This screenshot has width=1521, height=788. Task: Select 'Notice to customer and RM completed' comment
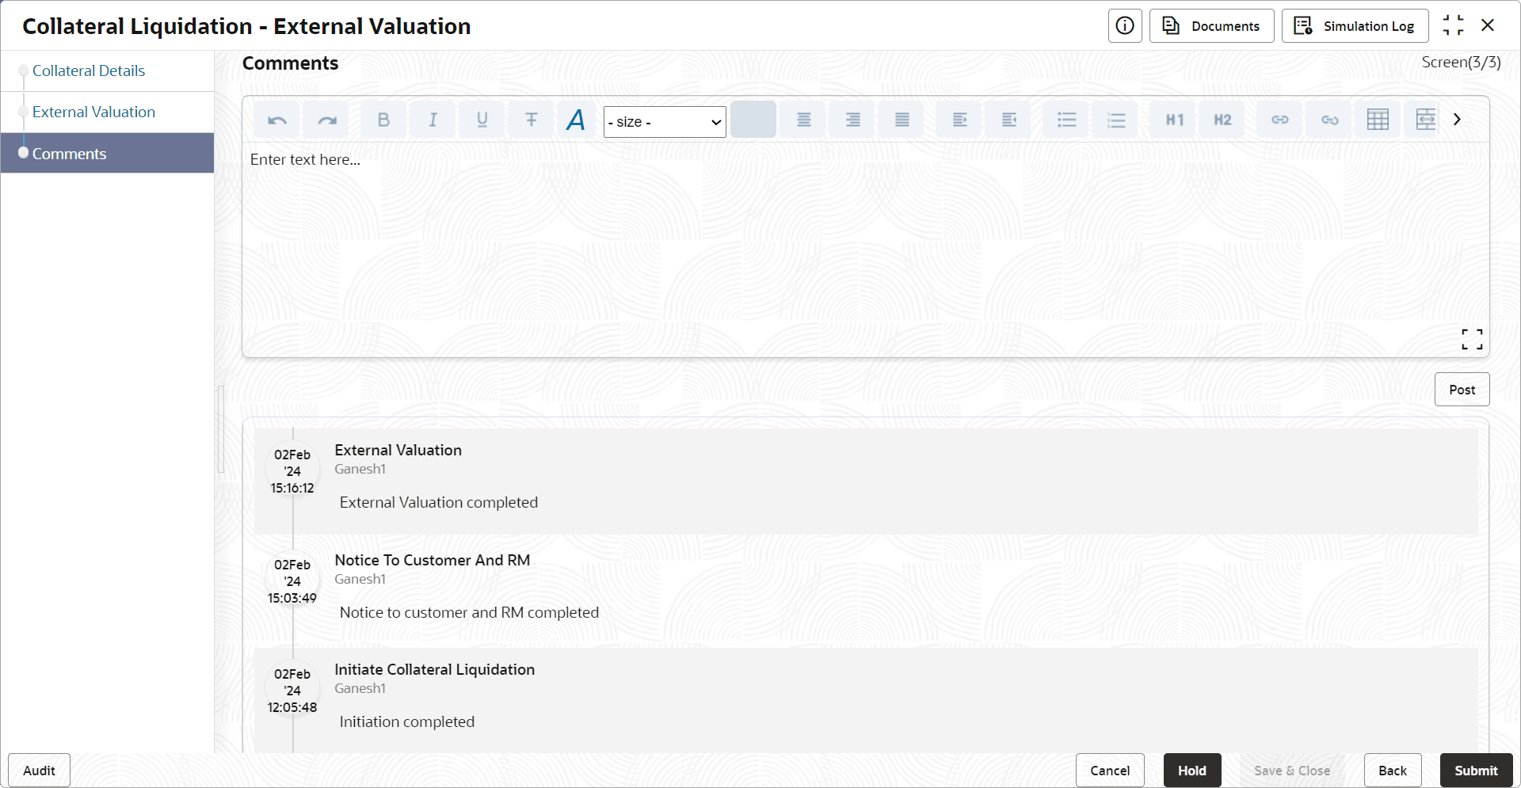click(469, 612)
